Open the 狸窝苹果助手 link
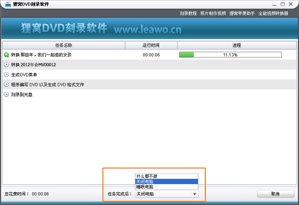The width and height of the screenshot is (299, 205). (242, 13)
